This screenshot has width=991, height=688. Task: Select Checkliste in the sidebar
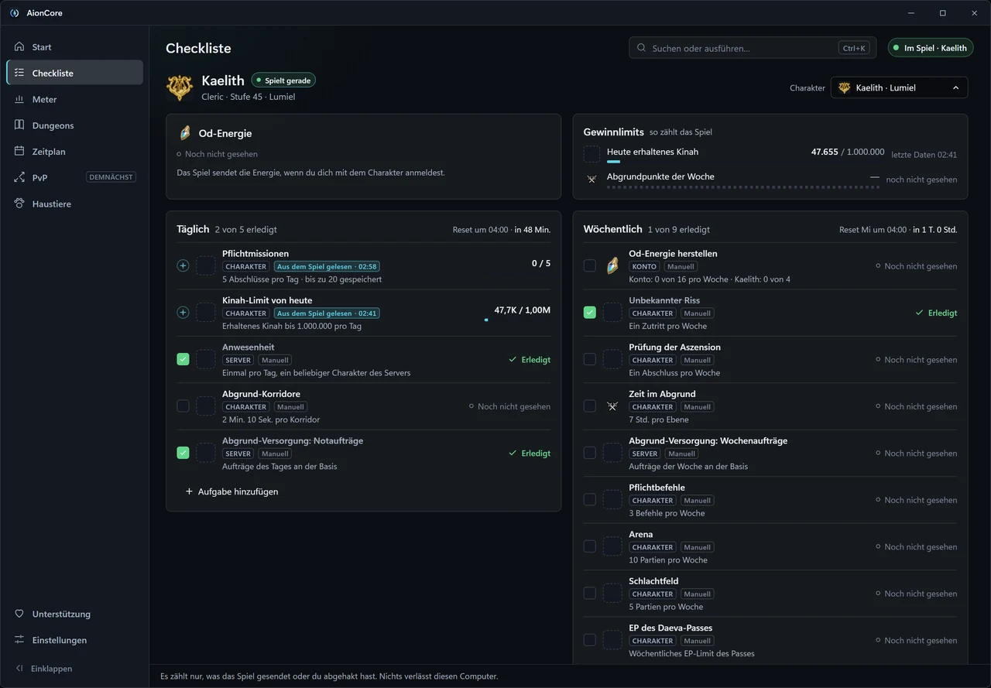(x=74, y=73)
